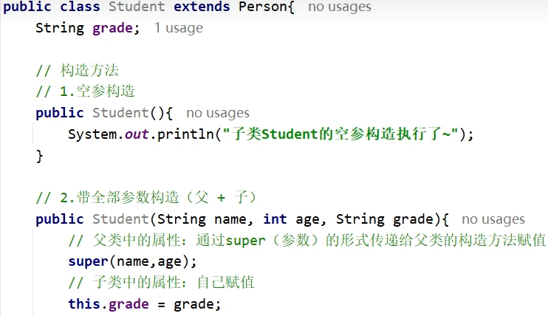Click the comment starting '// 父类中的属性'
548x316 pixels.
(x=306, y=241)
